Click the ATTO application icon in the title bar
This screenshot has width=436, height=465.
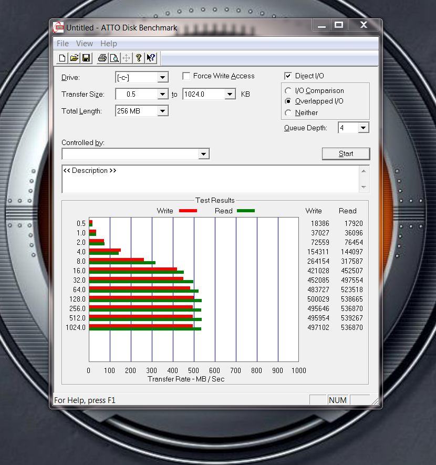tap(58, 27)
